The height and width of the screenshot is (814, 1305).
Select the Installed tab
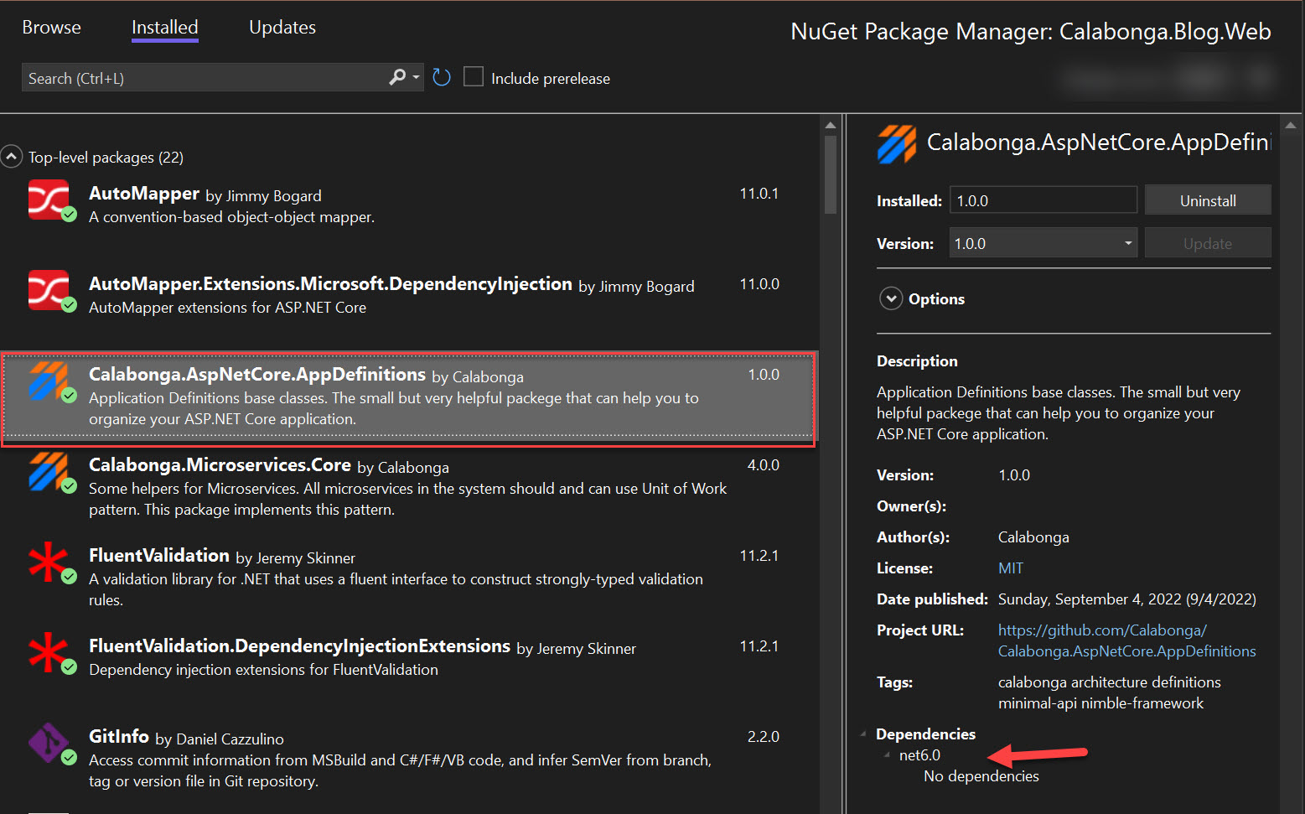[x=164, y=28]
